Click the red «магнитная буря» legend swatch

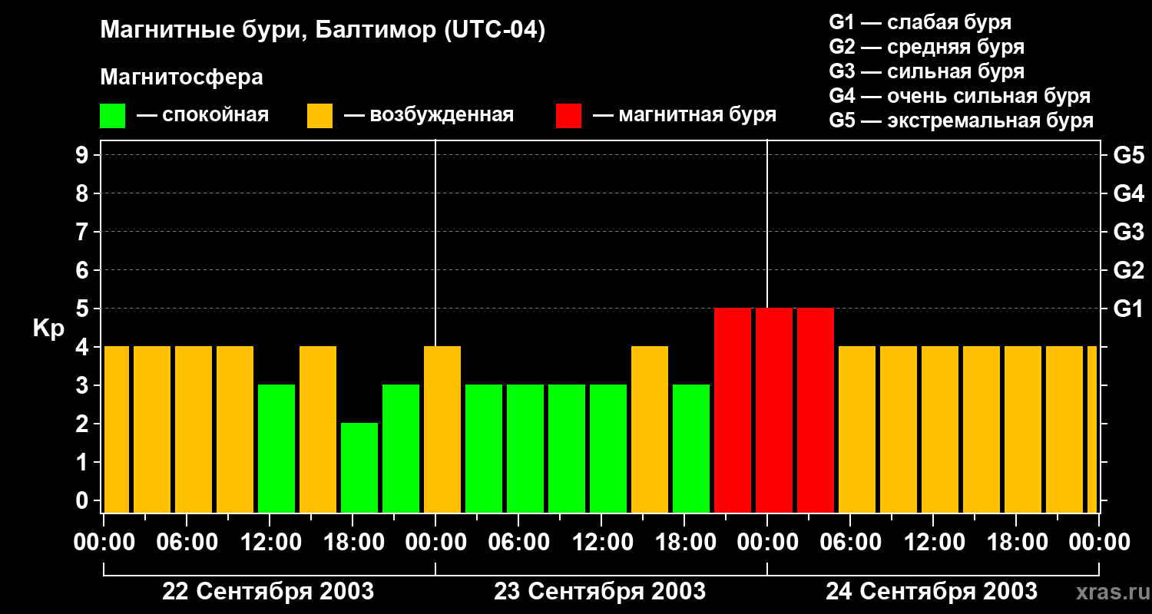[569, 116]
